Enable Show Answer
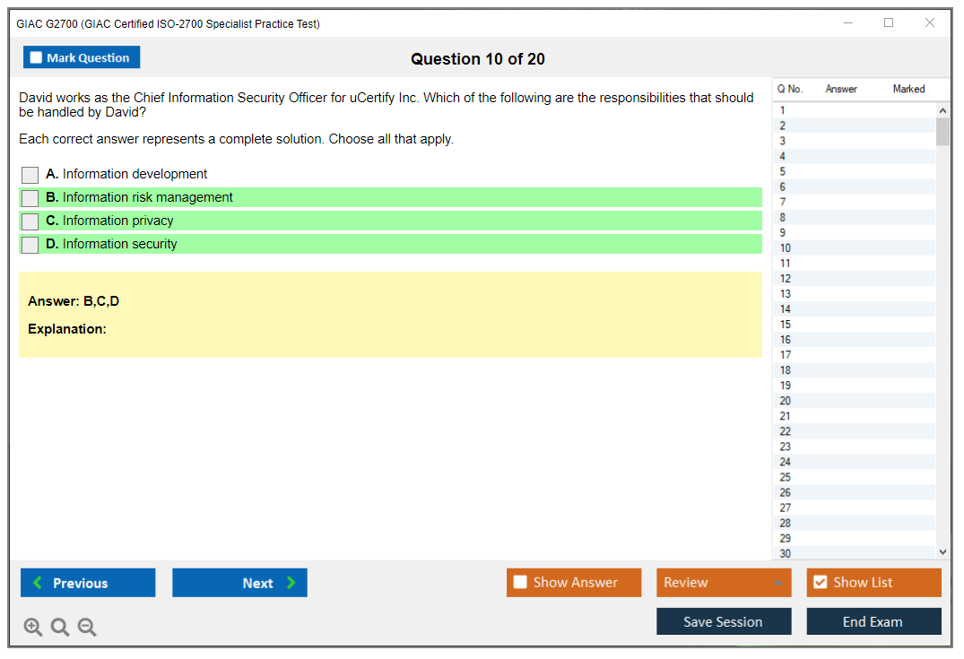This screenshot has width=964, height=659. (520, 582)
